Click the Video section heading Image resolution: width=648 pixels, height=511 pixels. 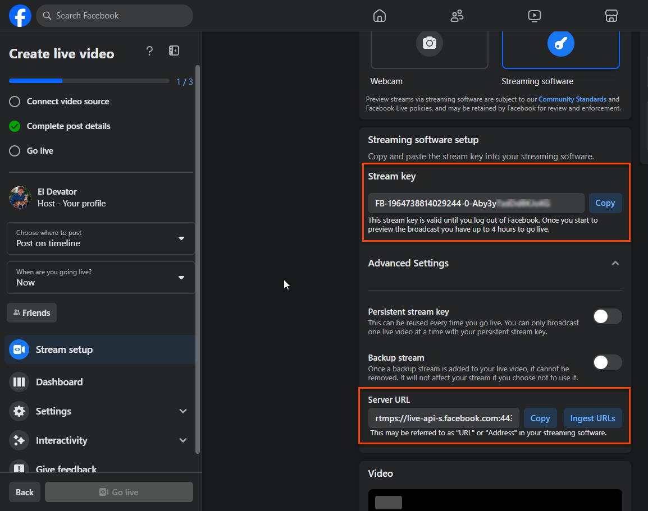[x=380, y=473]
